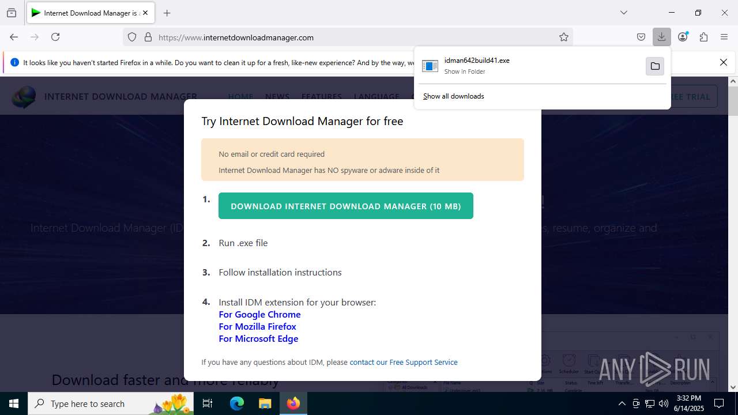Image resolution: width=738 pixels, height=415 pixels.
Task: Click scrollbar down arrow
Action: (x=733, y=387)
